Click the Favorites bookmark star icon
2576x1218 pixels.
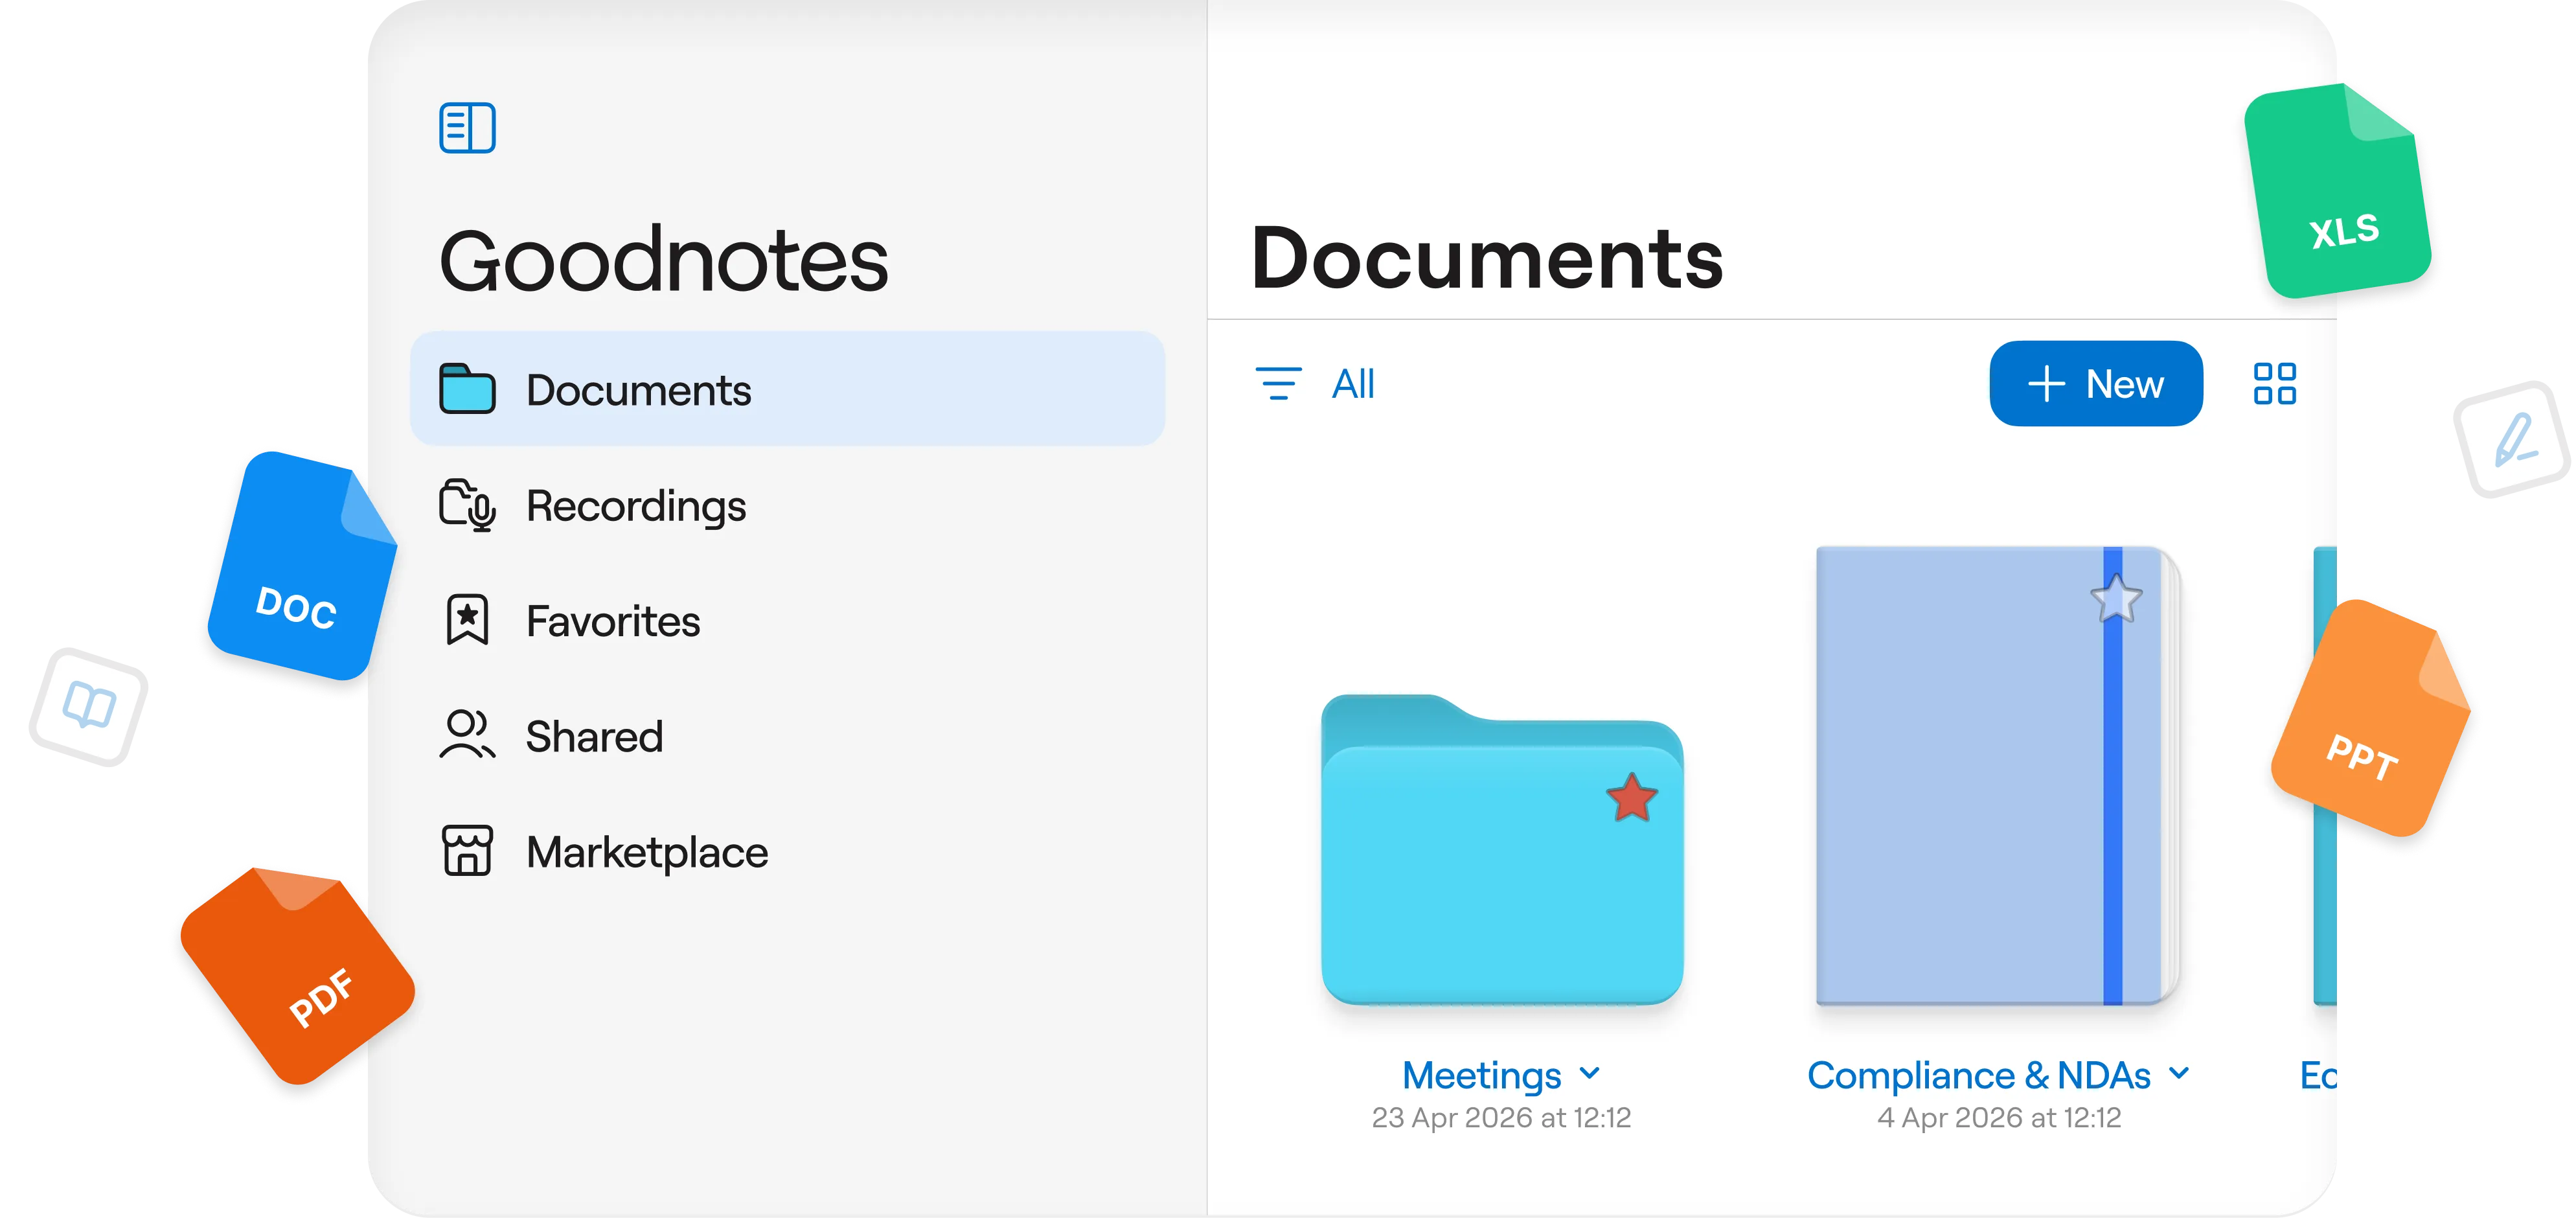(467, 620)
